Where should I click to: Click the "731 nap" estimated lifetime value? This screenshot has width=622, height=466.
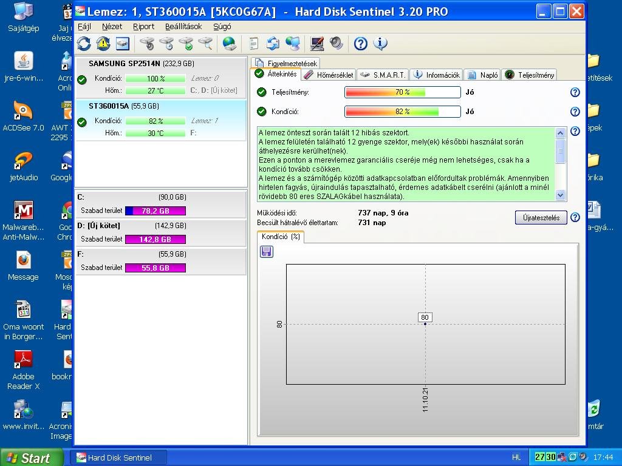372,223
